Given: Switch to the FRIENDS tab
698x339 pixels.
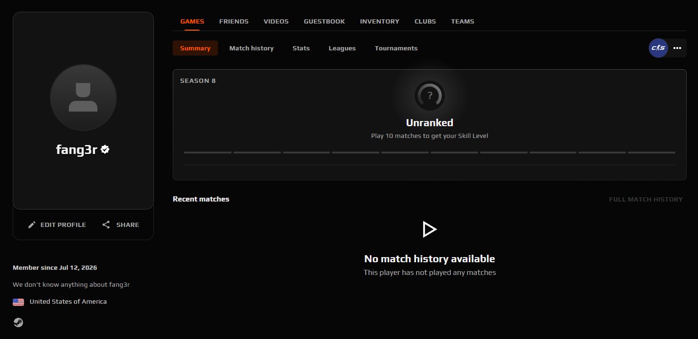Looking at the screenshot, I should pyautogui.click(x=234, y=21).
